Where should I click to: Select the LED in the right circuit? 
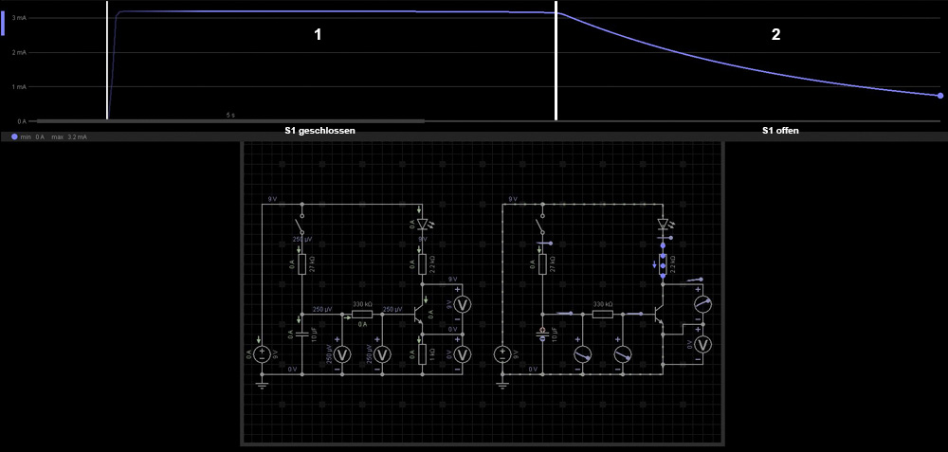point(663,225)
